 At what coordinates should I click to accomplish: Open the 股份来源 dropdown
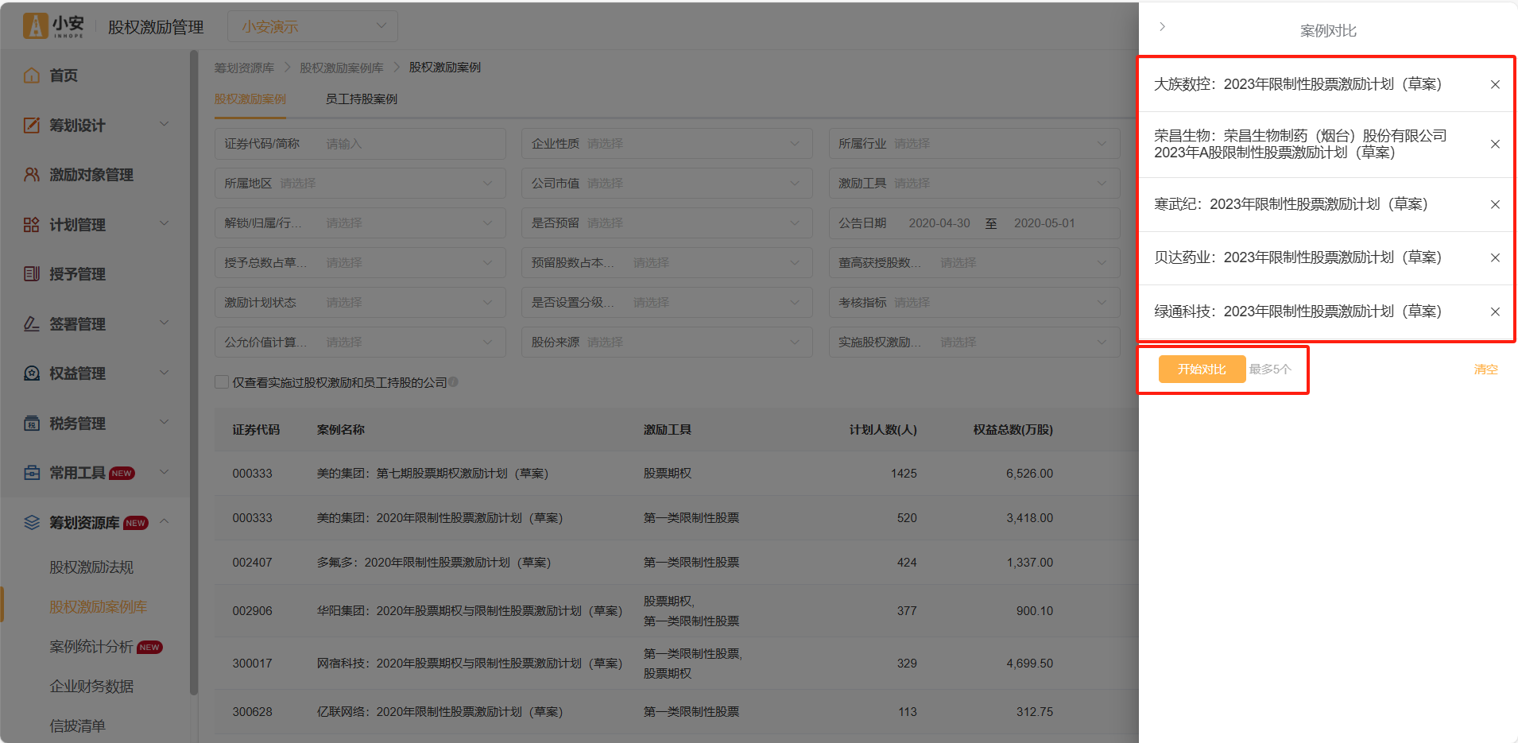[x=667, y=342]
